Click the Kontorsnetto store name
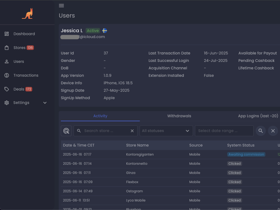280x210 pixels. tap(137, 164)
